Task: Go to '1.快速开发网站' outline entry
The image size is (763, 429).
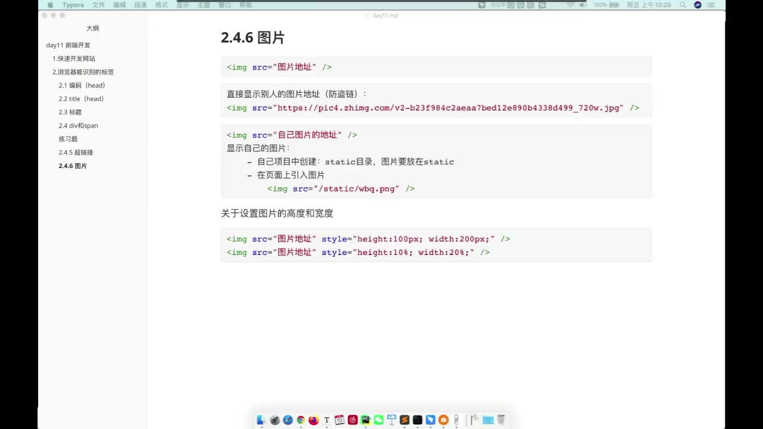Action: (73, 58)
